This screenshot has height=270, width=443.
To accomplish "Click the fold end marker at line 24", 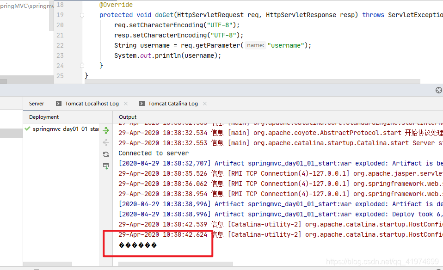I will point(82,66).
